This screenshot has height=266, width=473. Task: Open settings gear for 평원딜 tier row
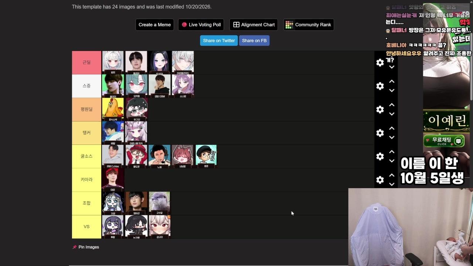(380, 110)
